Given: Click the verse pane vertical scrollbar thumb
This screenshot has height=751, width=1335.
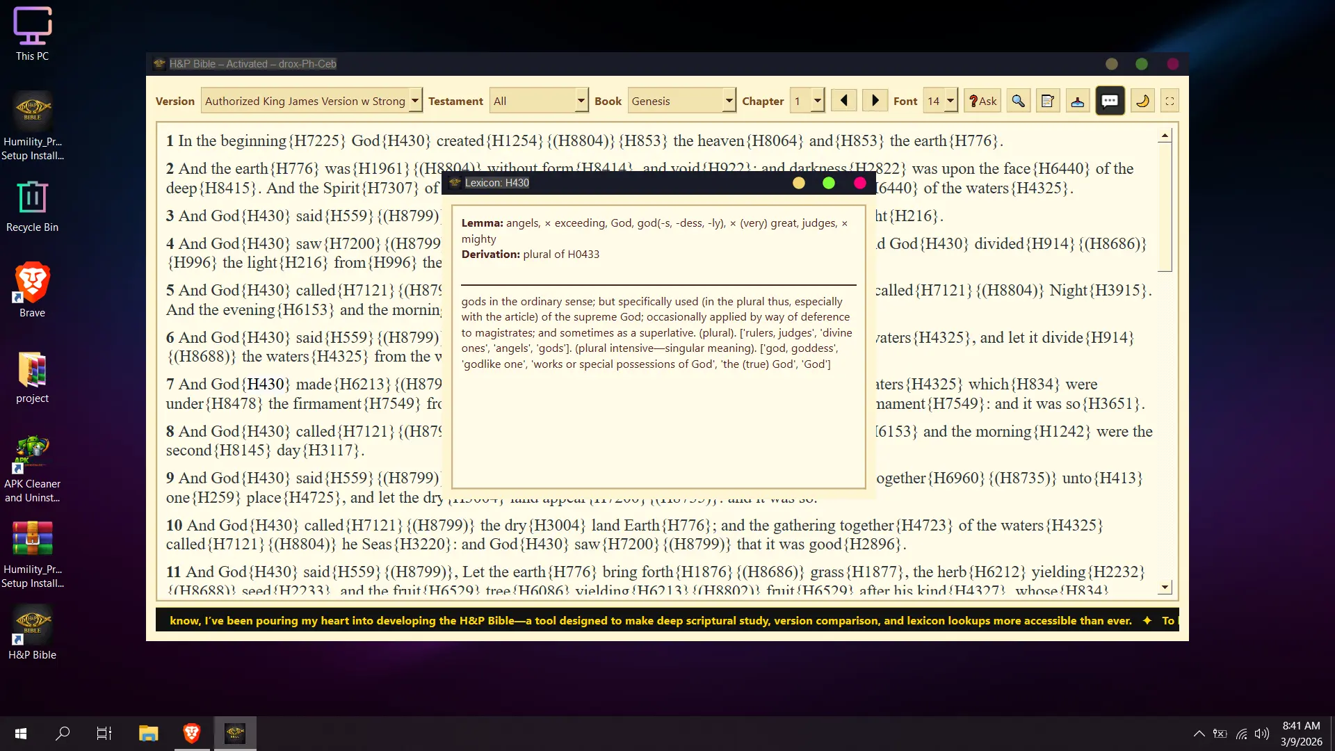Looking at the screenshot, I should click(x=1165, y=207).
